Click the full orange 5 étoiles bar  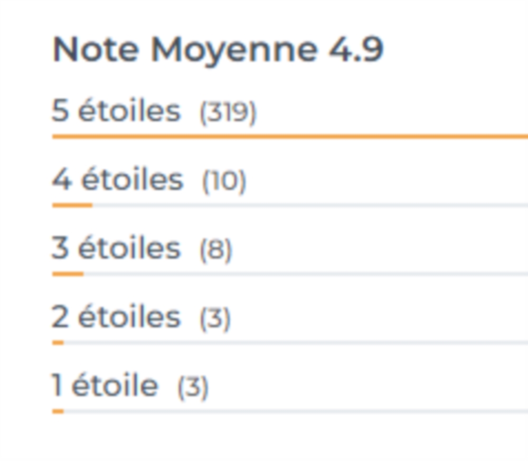pos(290,136)
